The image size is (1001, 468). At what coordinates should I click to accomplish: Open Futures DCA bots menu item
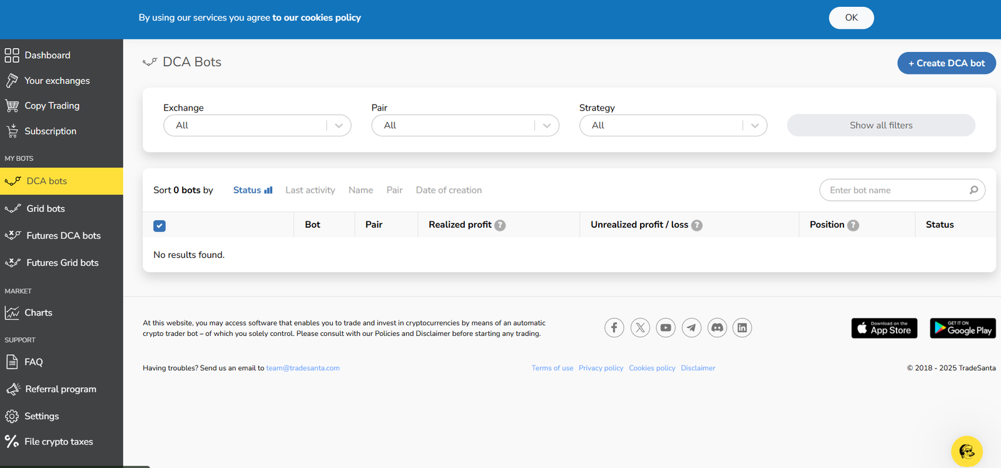click(x=63, y=235)
